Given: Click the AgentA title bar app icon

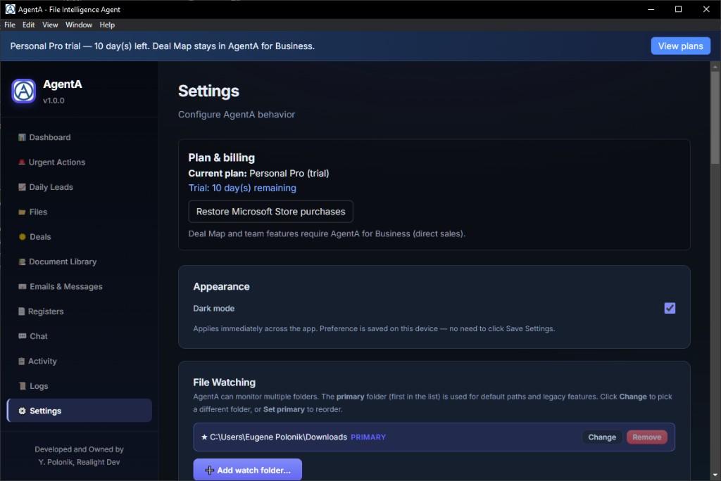Looking at the screenshot, I should pos(10,9).
